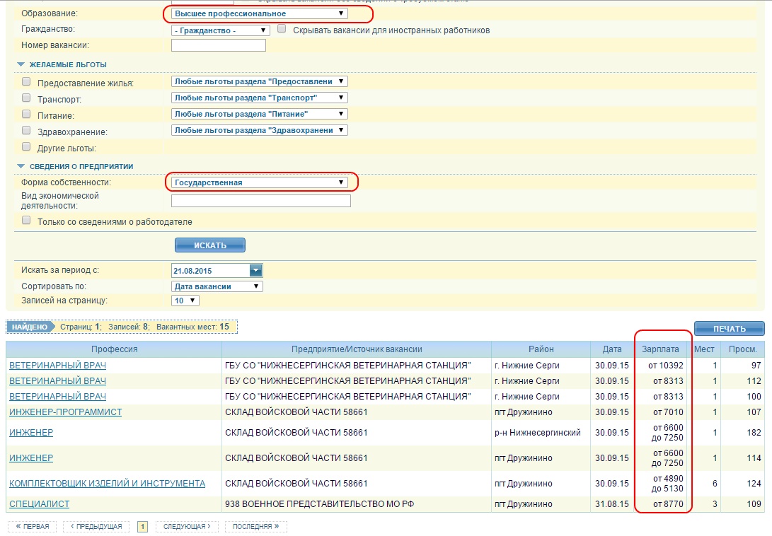Sort by the Зарплата column header
The width and height of the screenshot is (772, 536).
(660, 349)
